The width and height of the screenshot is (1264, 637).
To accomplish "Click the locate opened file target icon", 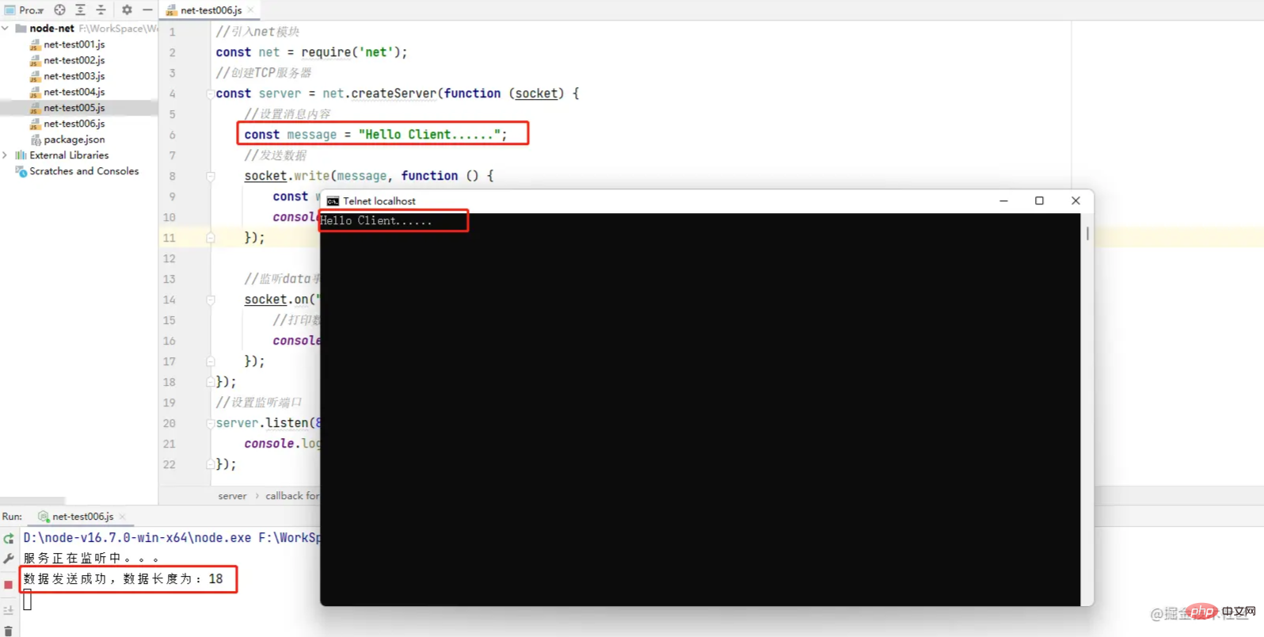I will 59,10.
